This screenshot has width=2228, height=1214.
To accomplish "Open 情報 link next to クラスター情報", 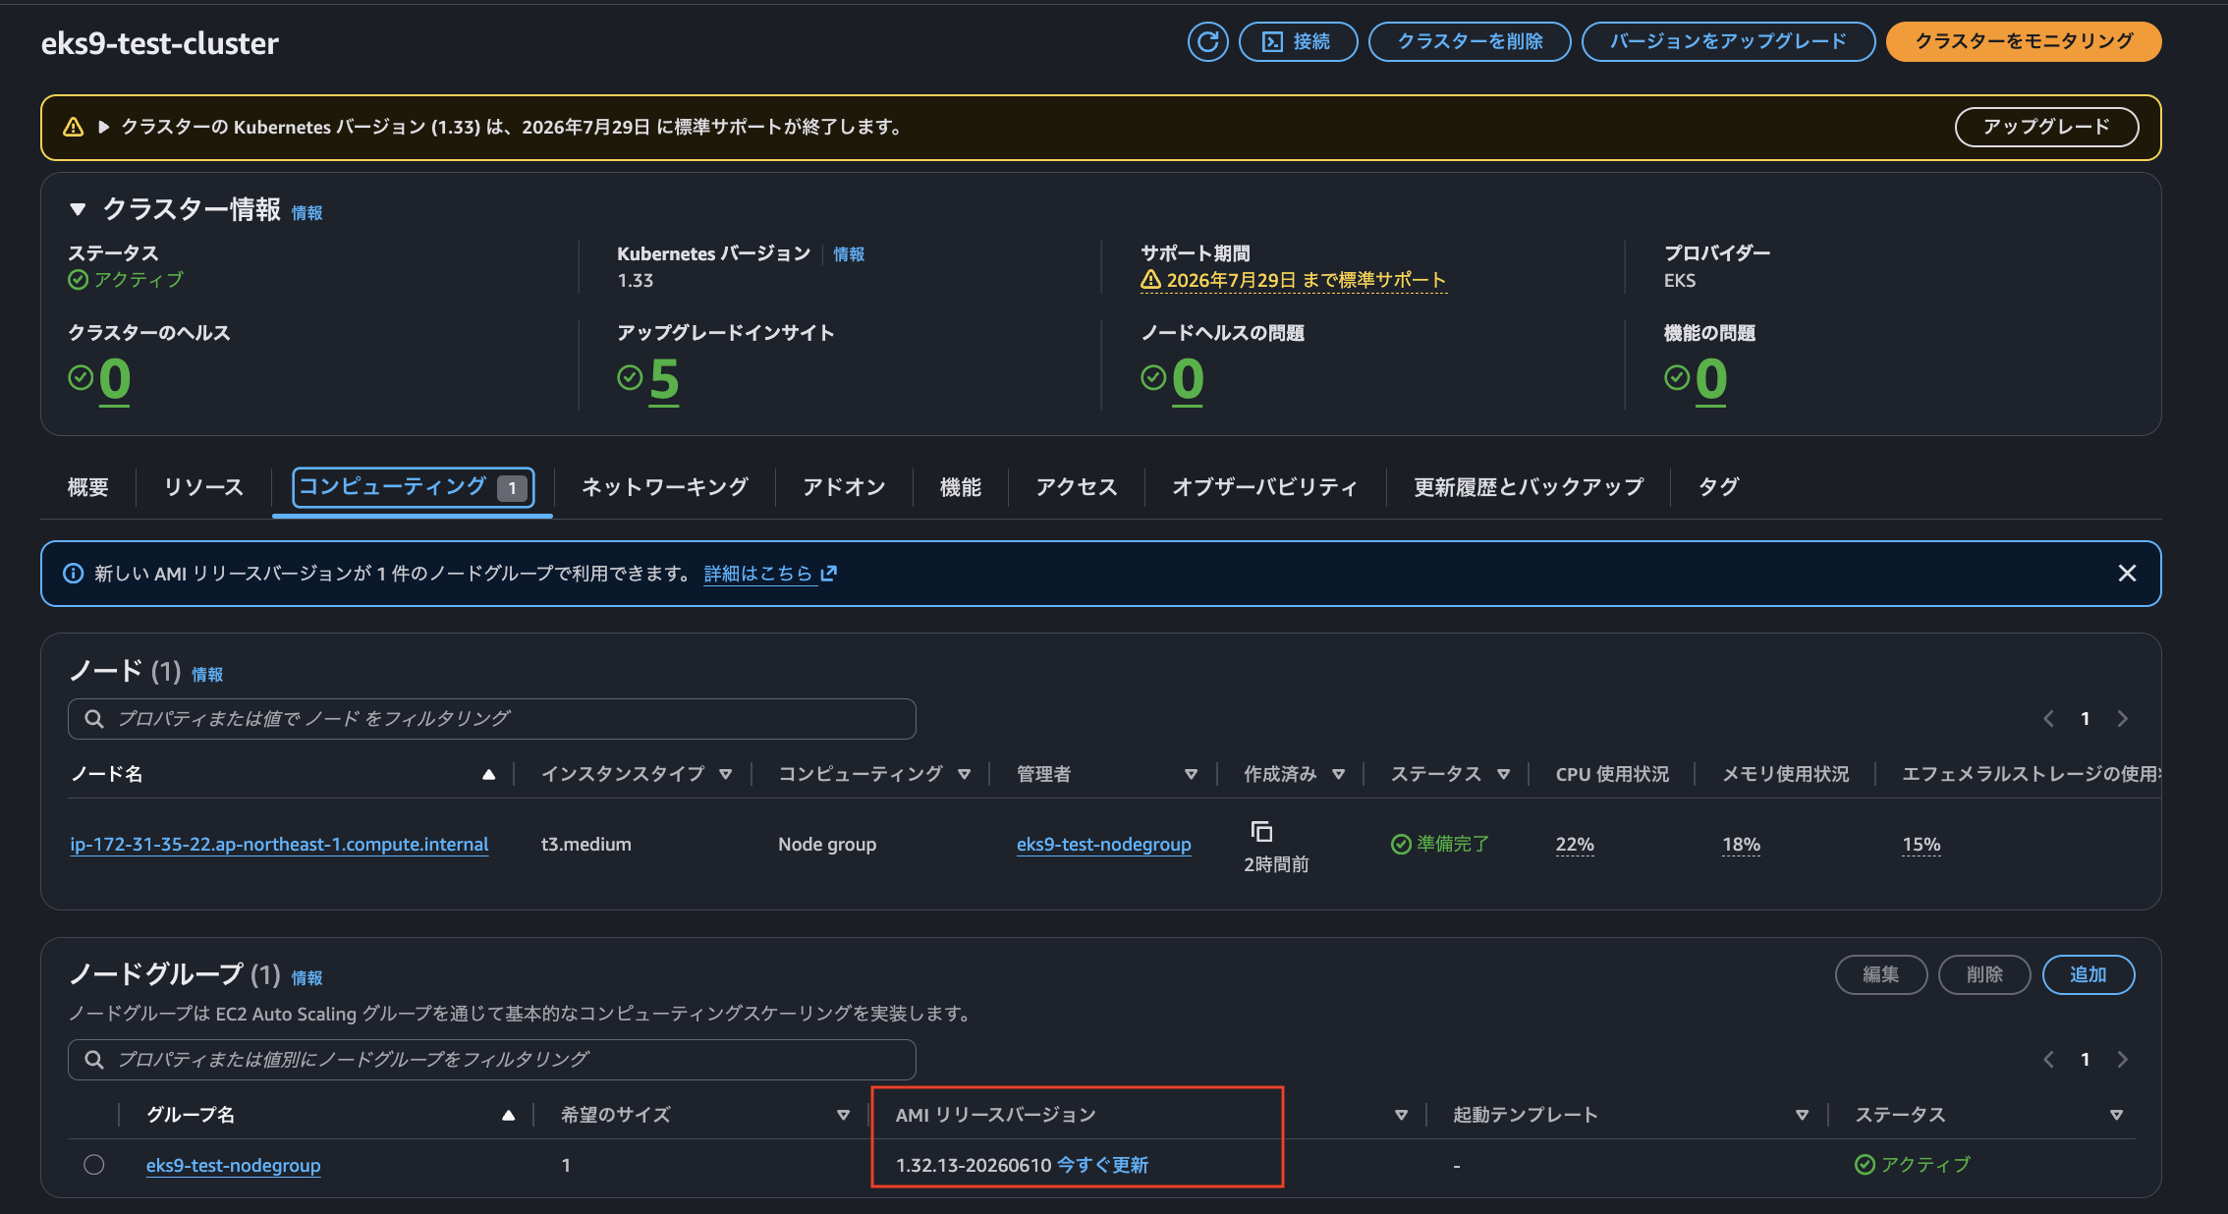I will pos(306,212).
